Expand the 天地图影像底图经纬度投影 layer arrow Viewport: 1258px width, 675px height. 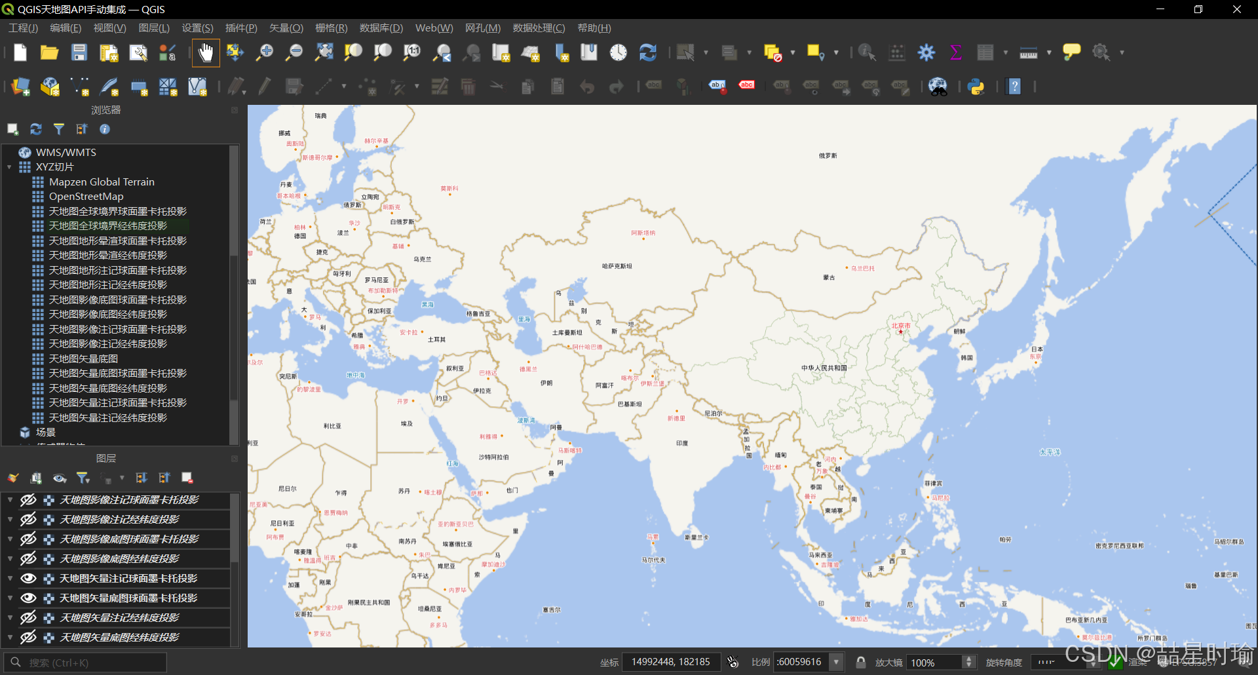click(10, 559)
